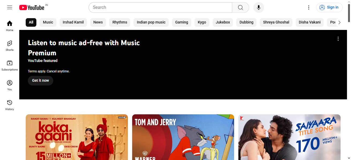
Task: Open the top-right Settings three-dot menu
Action: [x=309, y=7]
